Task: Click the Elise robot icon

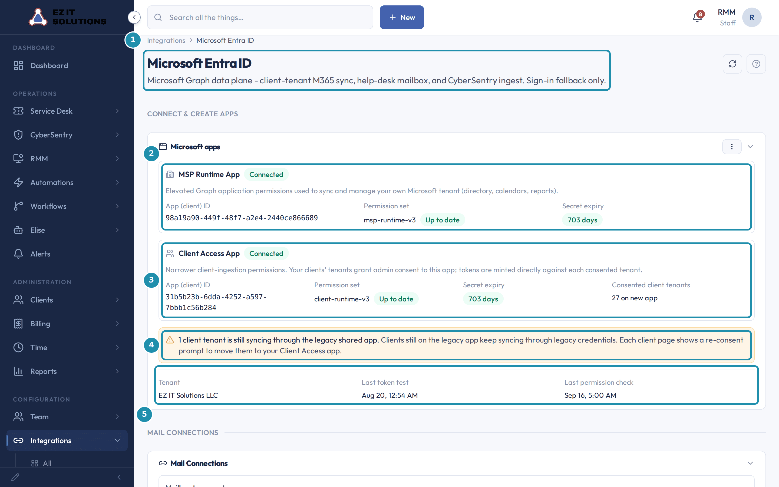Action: tap(18, 230)
